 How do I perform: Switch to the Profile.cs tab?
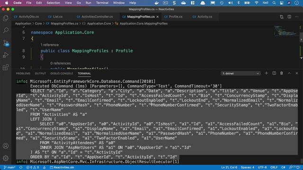pos(173,17)
